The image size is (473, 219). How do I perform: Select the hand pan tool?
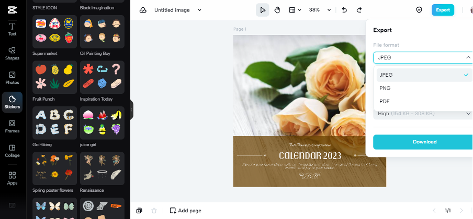coord(277,10)
